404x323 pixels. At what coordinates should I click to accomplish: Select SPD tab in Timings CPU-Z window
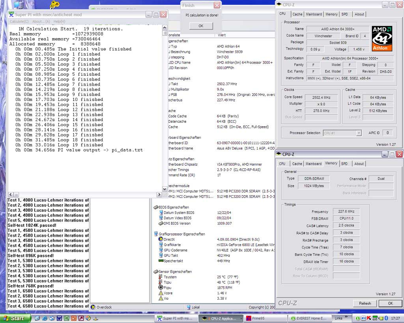coord(344,164)
